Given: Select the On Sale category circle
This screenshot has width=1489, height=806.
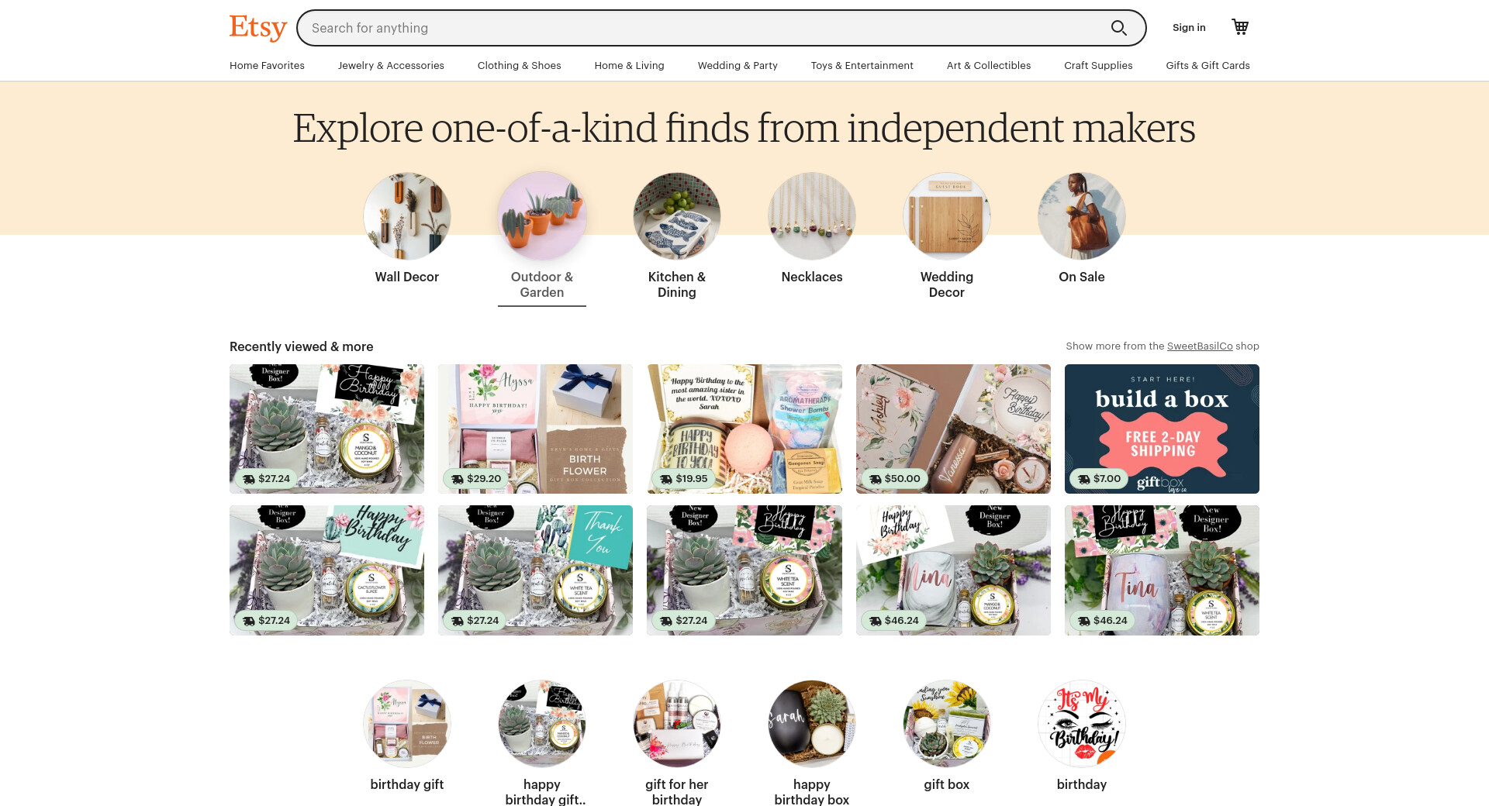Looking at the screenshot, I should 1082,216.
